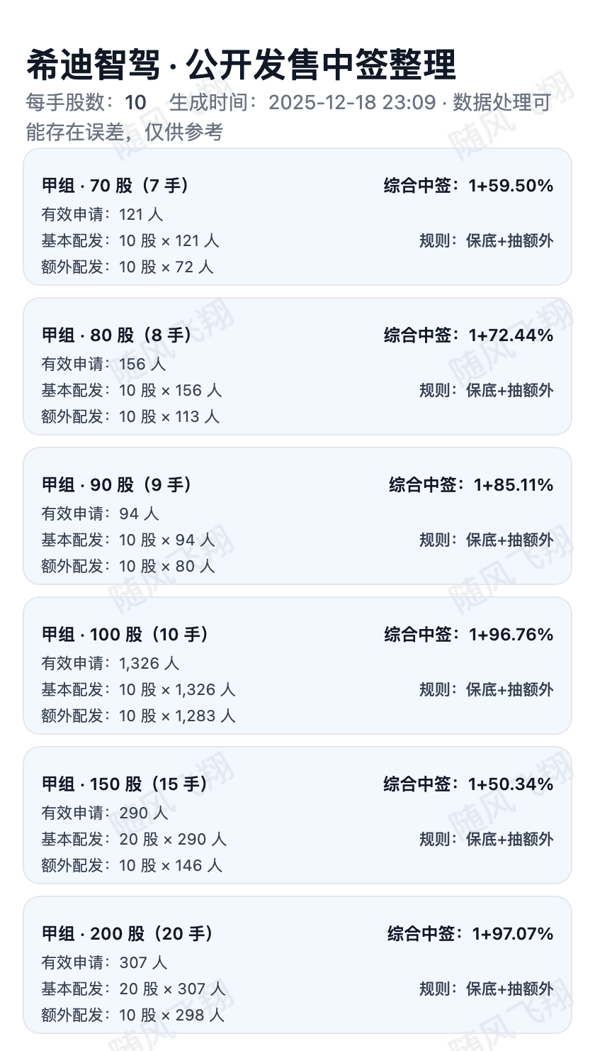Click 额外配发 10 股 × 113 人
This screenshot has width=595, height=1051.
130,416
